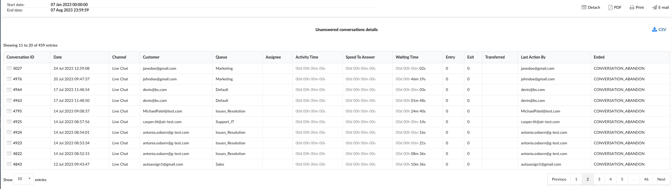Click the Previous page button
The height and width of the screenshot is (189, 672).
coord(559,179)
